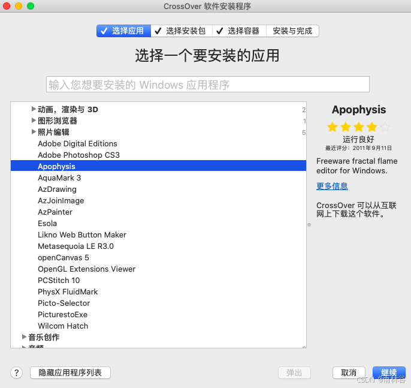Click the fourth yellow rating star

(x=371, y=127)
